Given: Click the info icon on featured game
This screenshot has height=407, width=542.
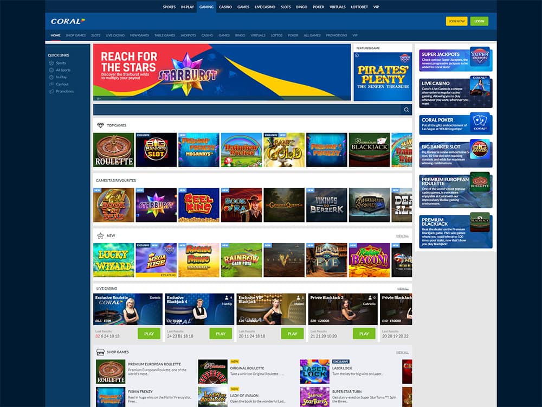Looking at the screenshot, I should coord(357,55).
